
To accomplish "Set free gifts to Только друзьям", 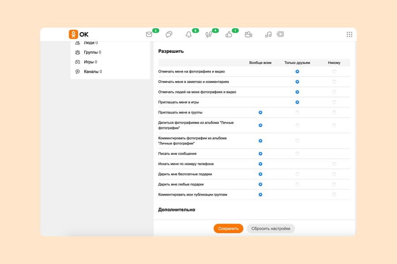I will 297,174.
